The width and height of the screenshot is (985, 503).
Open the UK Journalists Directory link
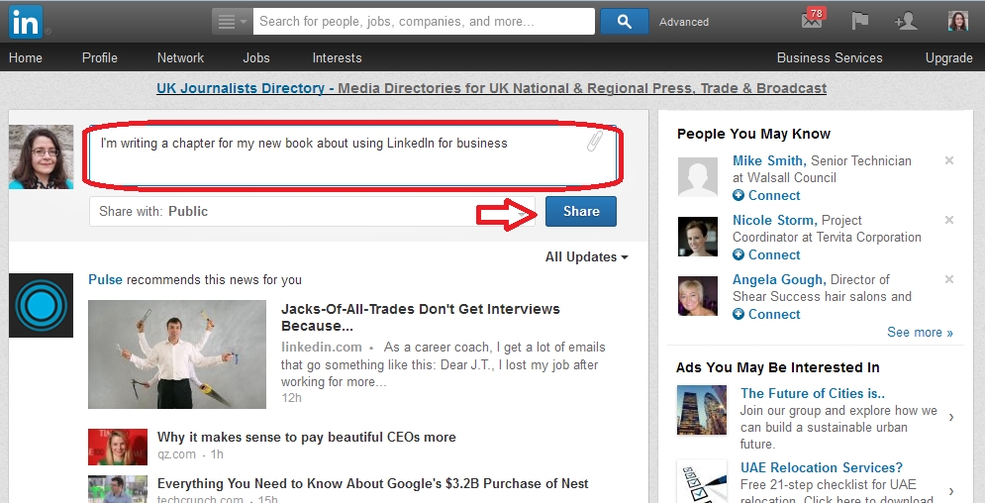click(x=241, y=88)
